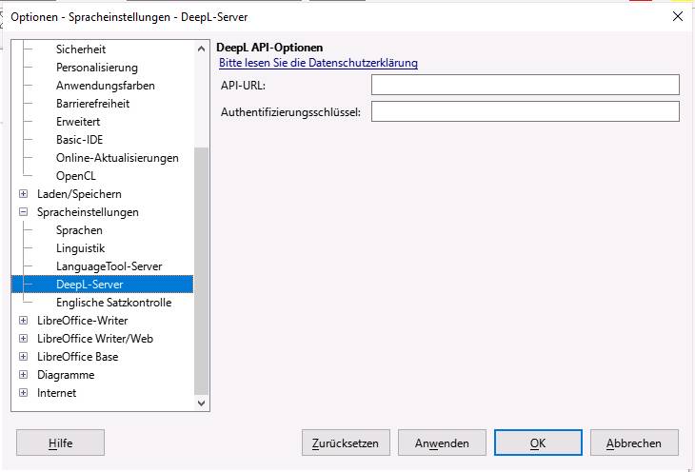Select the highlighted DeepL-Server entry
The height and width of the screenshot is (472, 695).
(x=103, y=285)
